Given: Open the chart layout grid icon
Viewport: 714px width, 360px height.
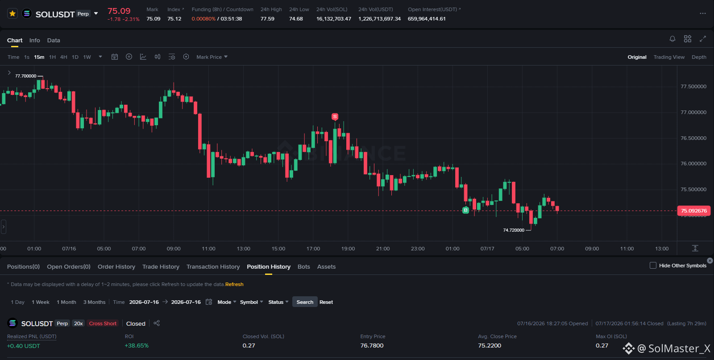Looking at the screenshot, I should point(688,39).
